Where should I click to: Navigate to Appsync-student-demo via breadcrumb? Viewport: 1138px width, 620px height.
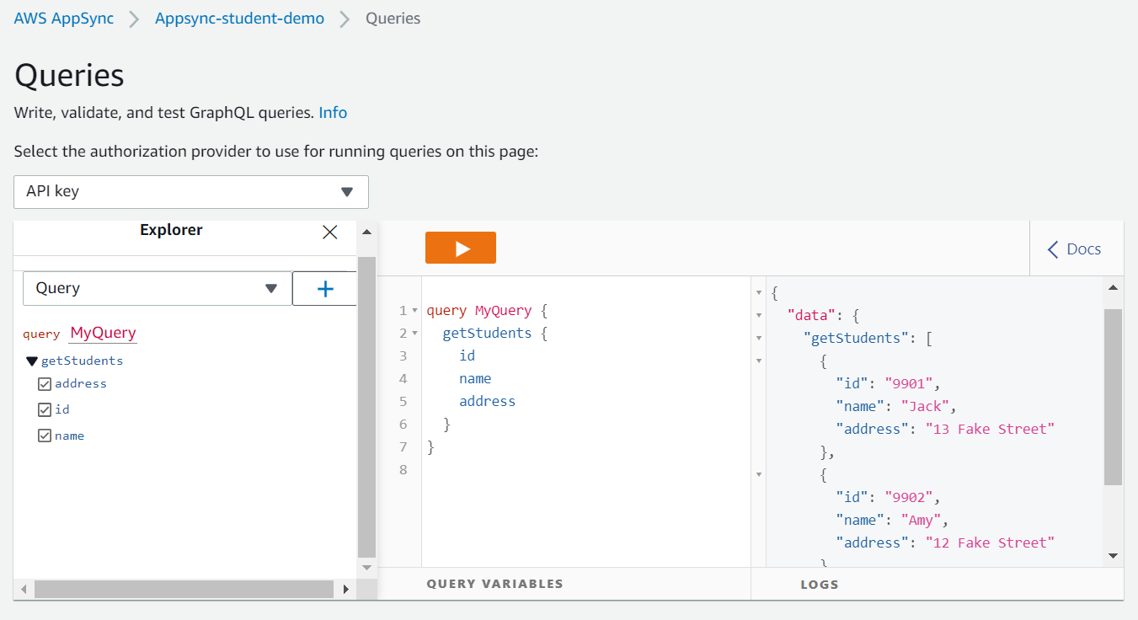(239, 18)
